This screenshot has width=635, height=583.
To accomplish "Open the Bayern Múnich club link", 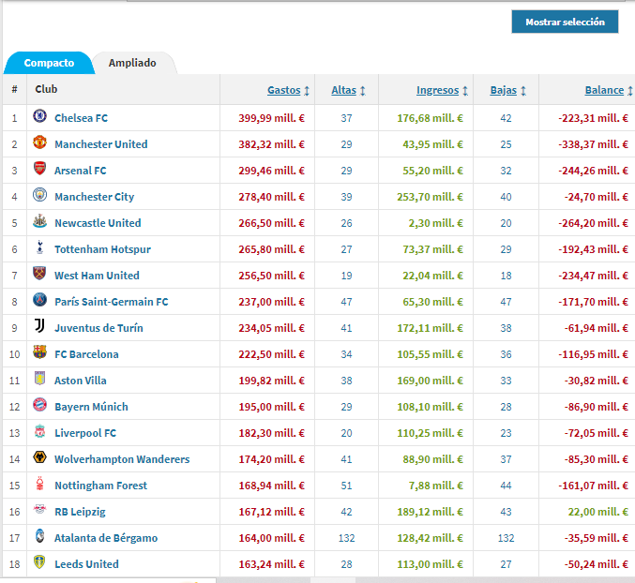I will click(x=91, y=407).
